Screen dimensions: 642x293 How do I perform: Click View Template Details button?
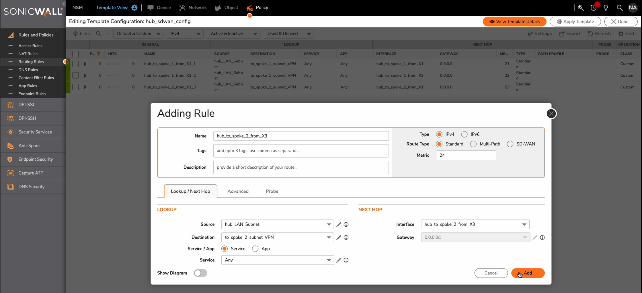point(514,22)
